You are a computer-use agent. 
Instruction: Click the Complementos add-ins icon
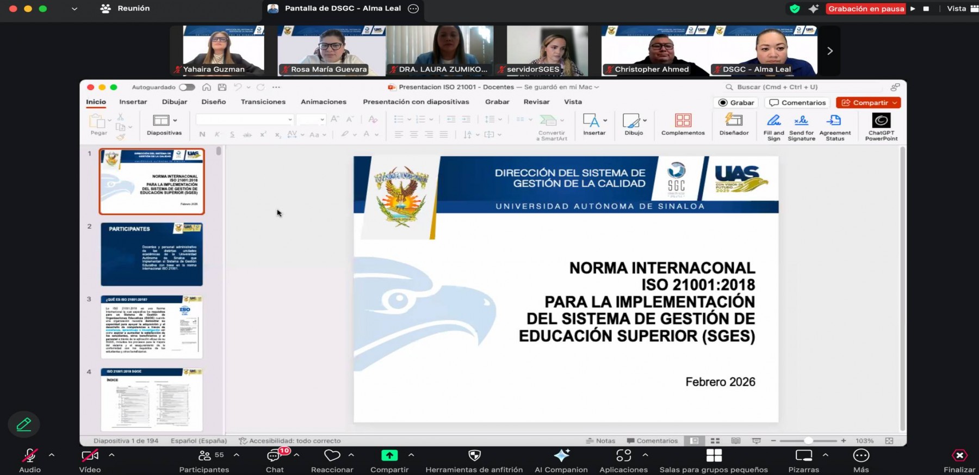coord(683,124)
